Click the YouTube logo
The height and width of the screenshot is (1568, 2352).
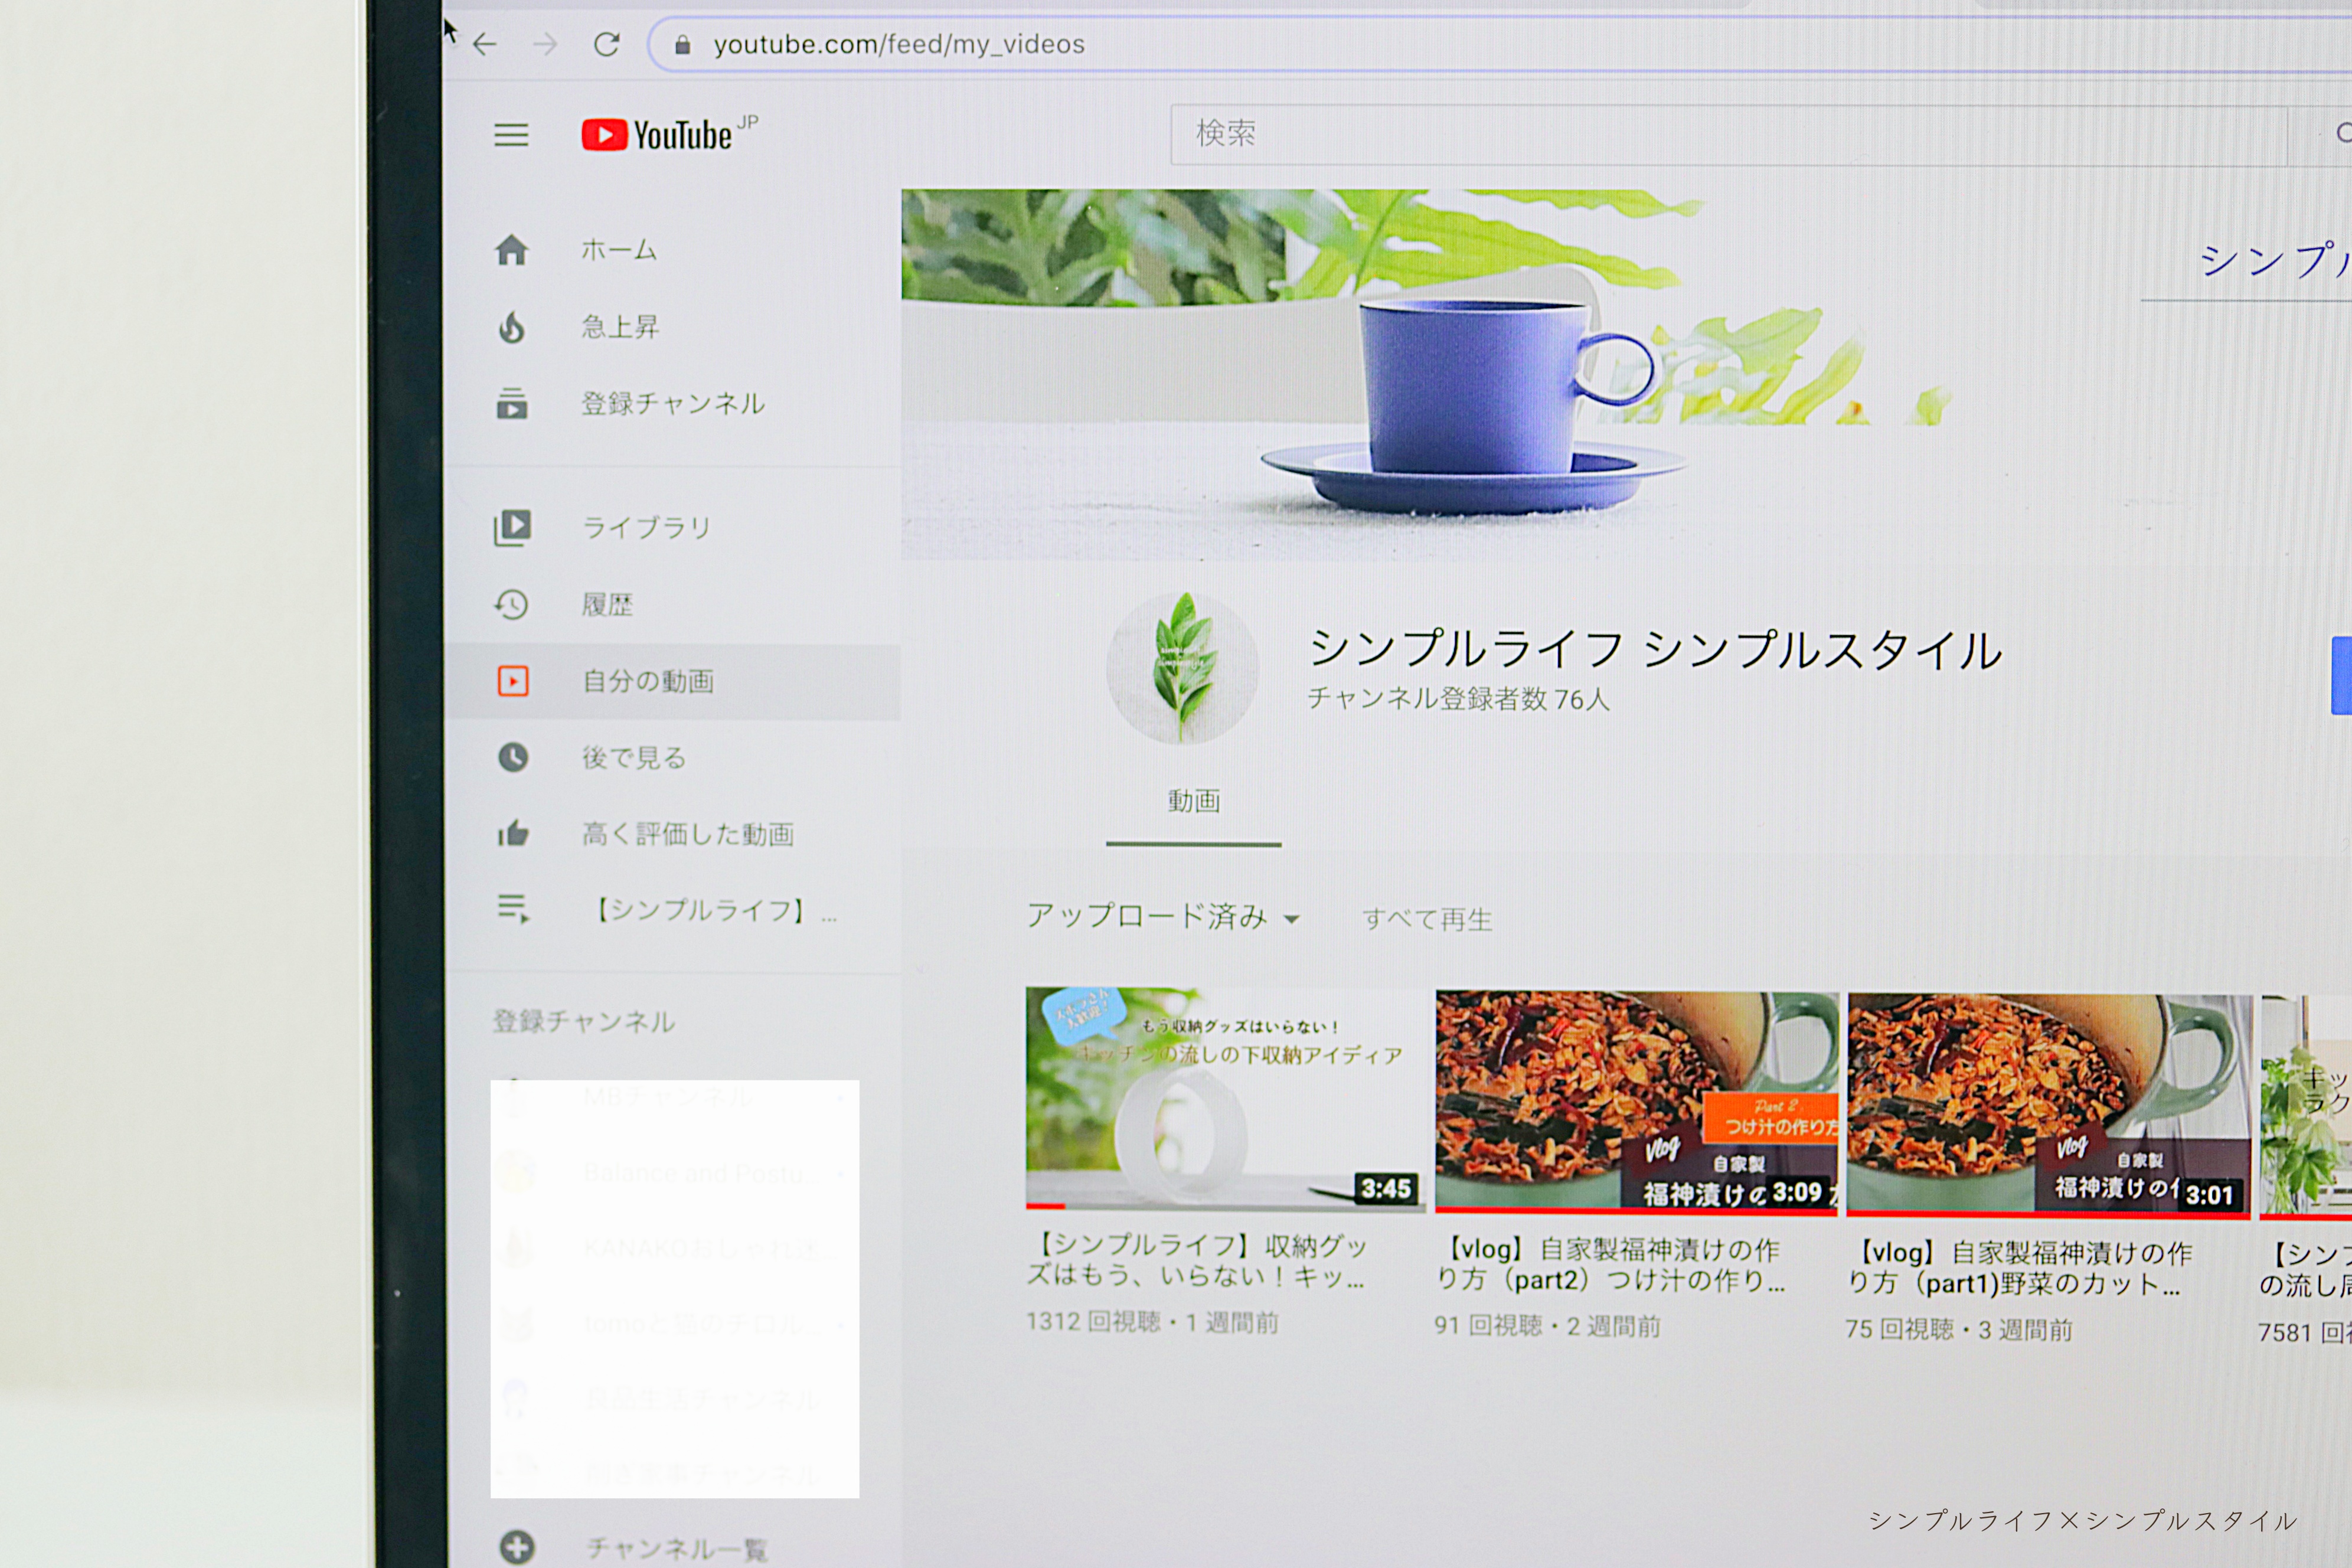click(658, 135)
